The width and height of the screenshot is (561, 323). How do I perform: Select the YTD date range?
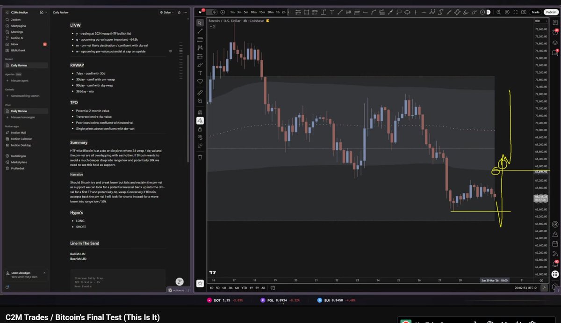[244, 288]
